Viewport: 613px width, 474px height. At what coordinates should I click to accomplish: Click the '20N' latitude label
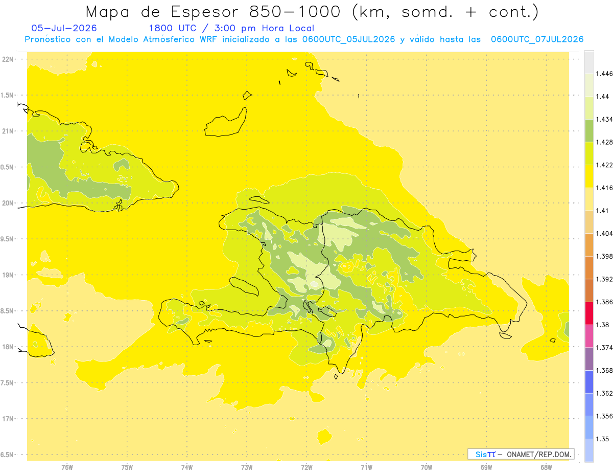8,203
